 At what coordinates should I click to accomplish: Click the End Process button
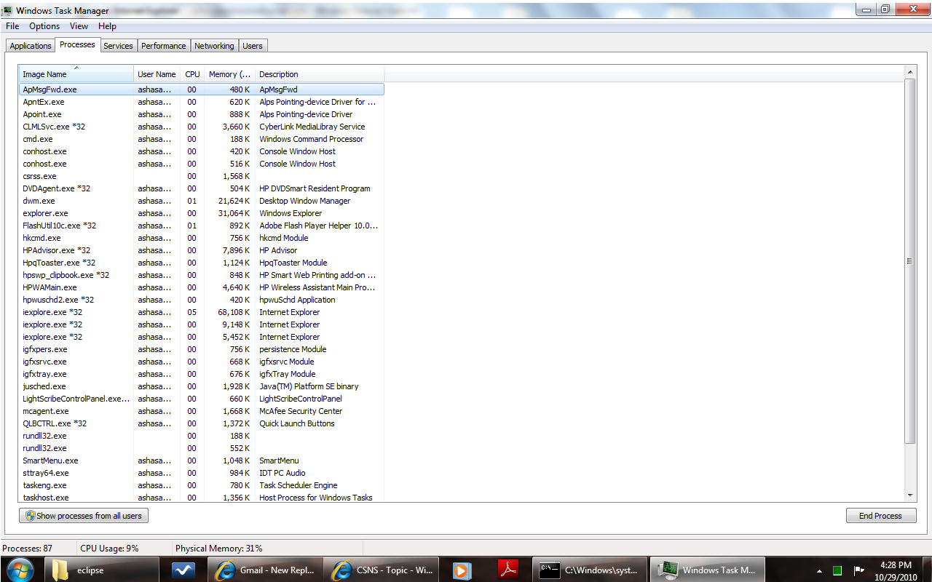point(880,516)
